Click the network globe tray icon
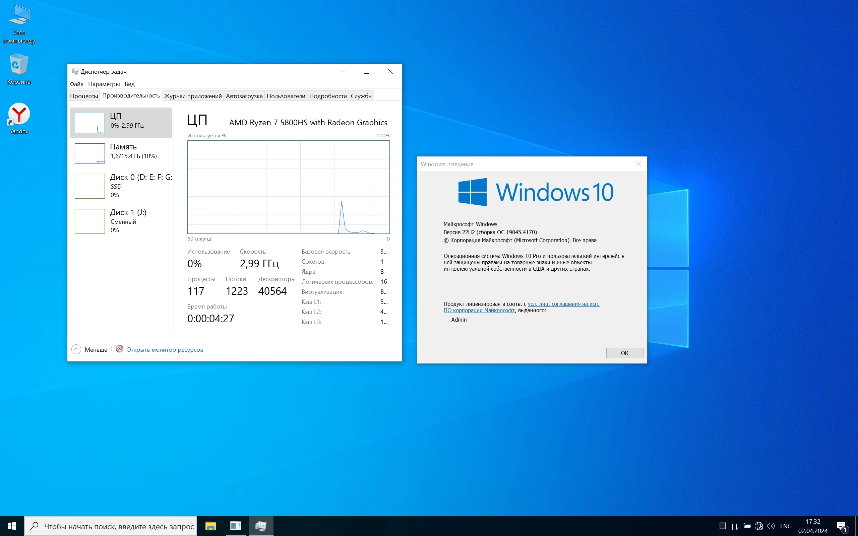858x536 pixels. click(758, 526)
